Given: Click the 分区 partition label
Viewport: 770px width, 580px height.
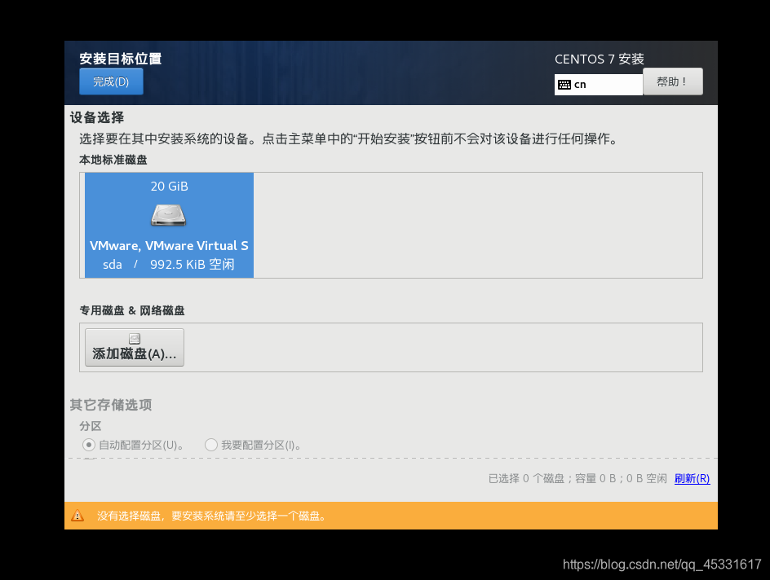Looking at the screenshot, I should coord(91,426).
